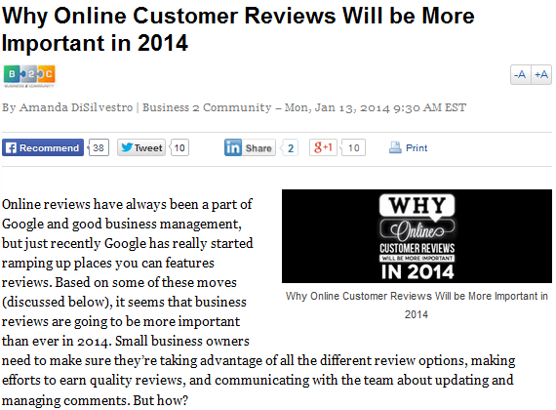
Task: Click the image caption ending in 2014
Action: coord(417,305)
